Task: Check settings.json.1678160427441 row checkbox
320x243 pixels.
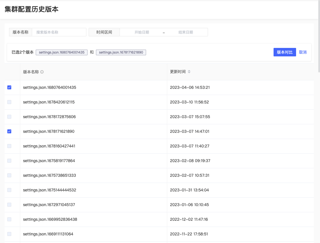Action: tap(9, 146)
